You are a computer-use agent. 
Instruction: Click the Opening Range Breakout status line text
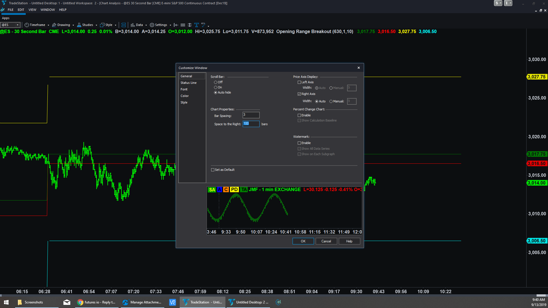point(315,32)
